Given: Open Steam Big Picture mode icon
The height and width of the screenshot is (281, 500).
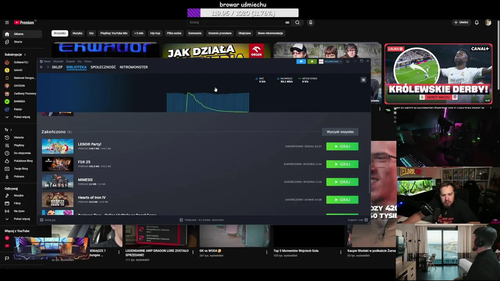Looking at the screenshot, I should 348,61.
